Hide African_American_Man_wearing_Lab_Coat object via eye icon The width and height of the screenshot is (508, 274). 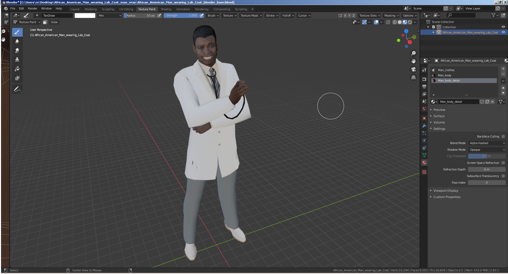click(x=503, y=32)
